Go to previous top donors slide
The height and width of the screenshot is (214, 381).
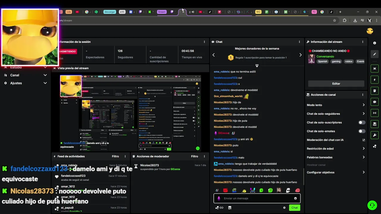(x=213, y=55)
